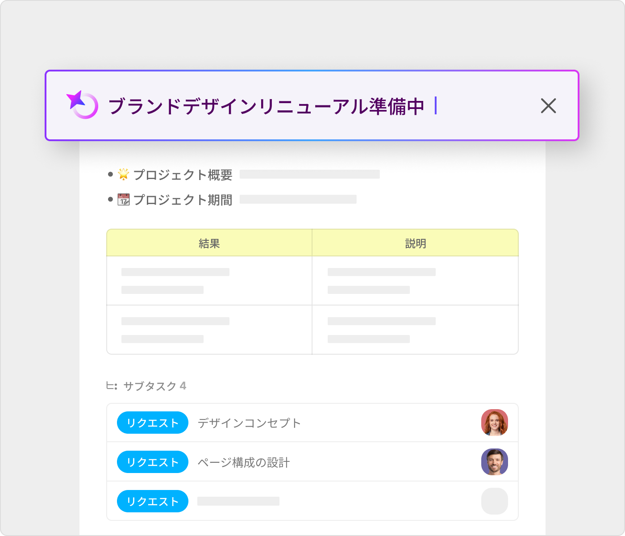
Task: Click the AI sparkle icon in the prompt bar
Action: point(82,105)
